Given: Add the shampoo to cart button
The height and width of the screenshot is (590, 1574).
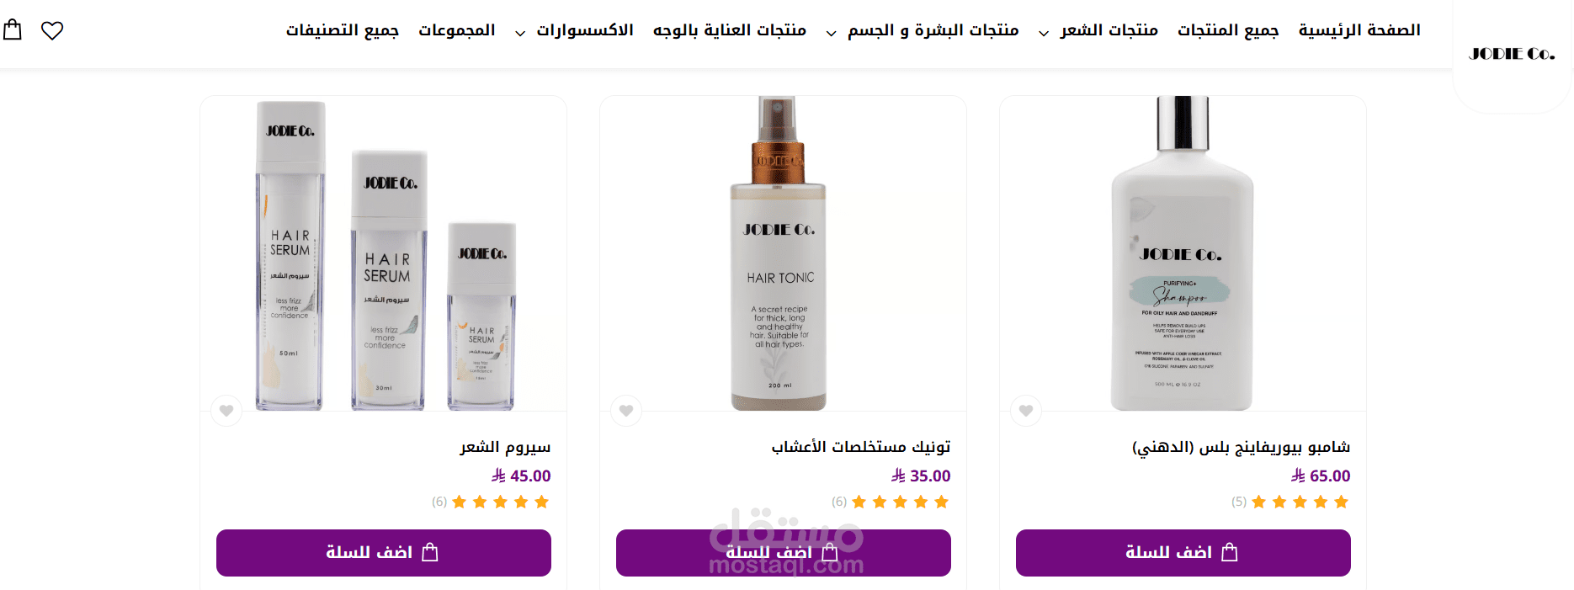Looking at the screenshot, I should pos(1183,553).
